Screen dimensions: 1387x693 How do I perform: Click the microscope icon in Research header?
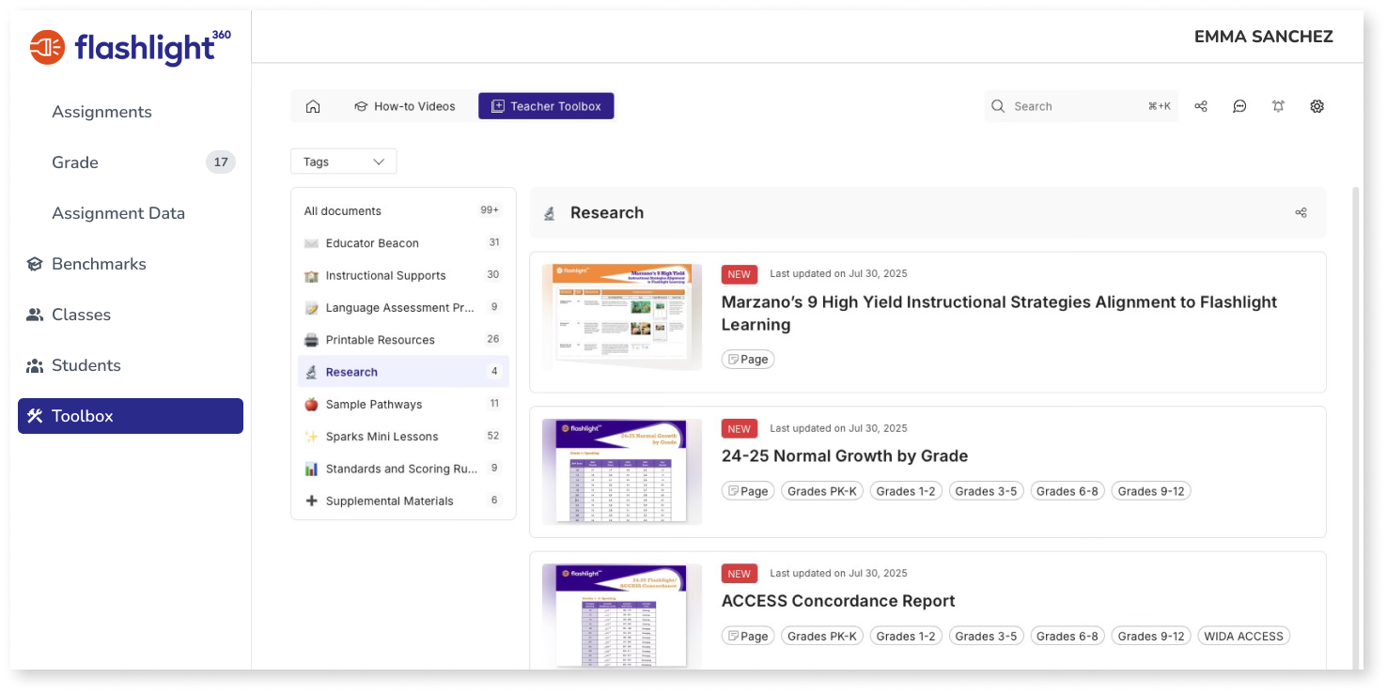(550, 213)
